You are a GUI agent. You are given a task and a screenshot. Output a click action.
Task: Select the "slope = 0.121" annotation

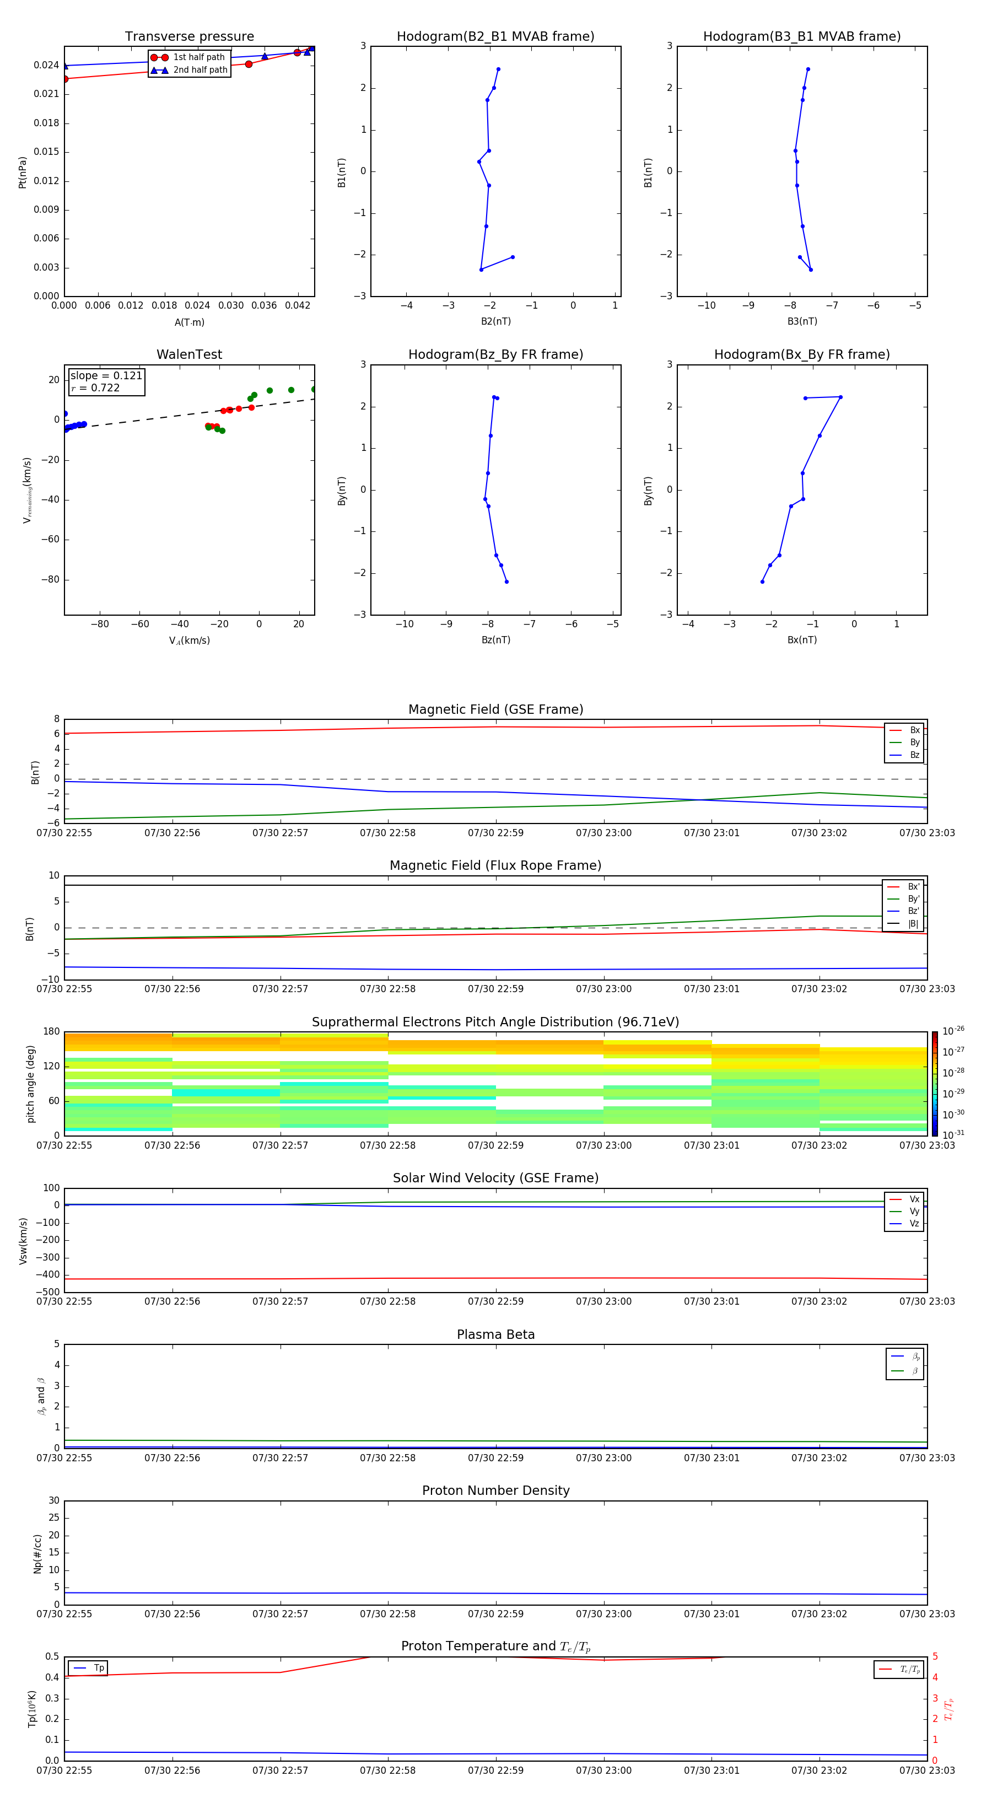(x=106, y=376)
